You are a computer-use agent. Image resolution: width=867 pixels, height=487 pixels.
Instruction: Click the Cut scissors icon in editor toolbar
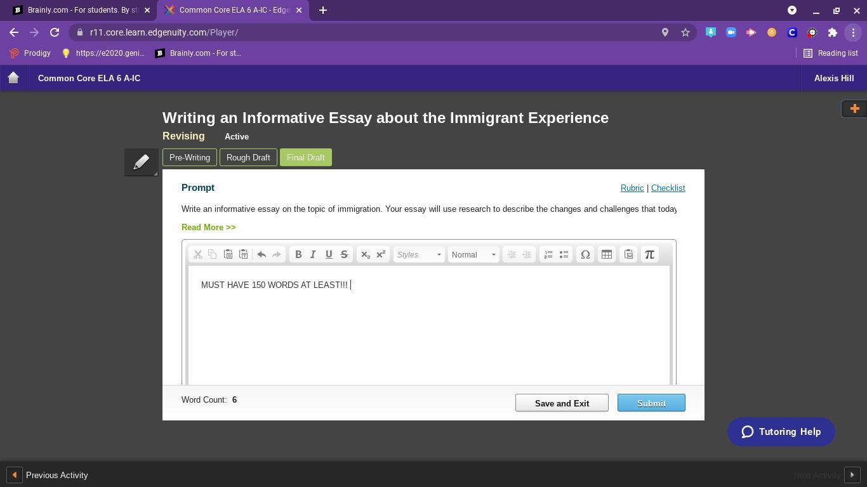(198, 254)
